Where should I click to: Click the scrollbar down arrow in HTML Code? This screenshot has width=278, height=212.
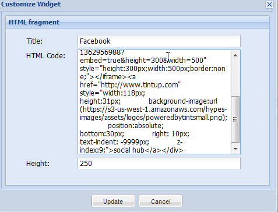235,149
